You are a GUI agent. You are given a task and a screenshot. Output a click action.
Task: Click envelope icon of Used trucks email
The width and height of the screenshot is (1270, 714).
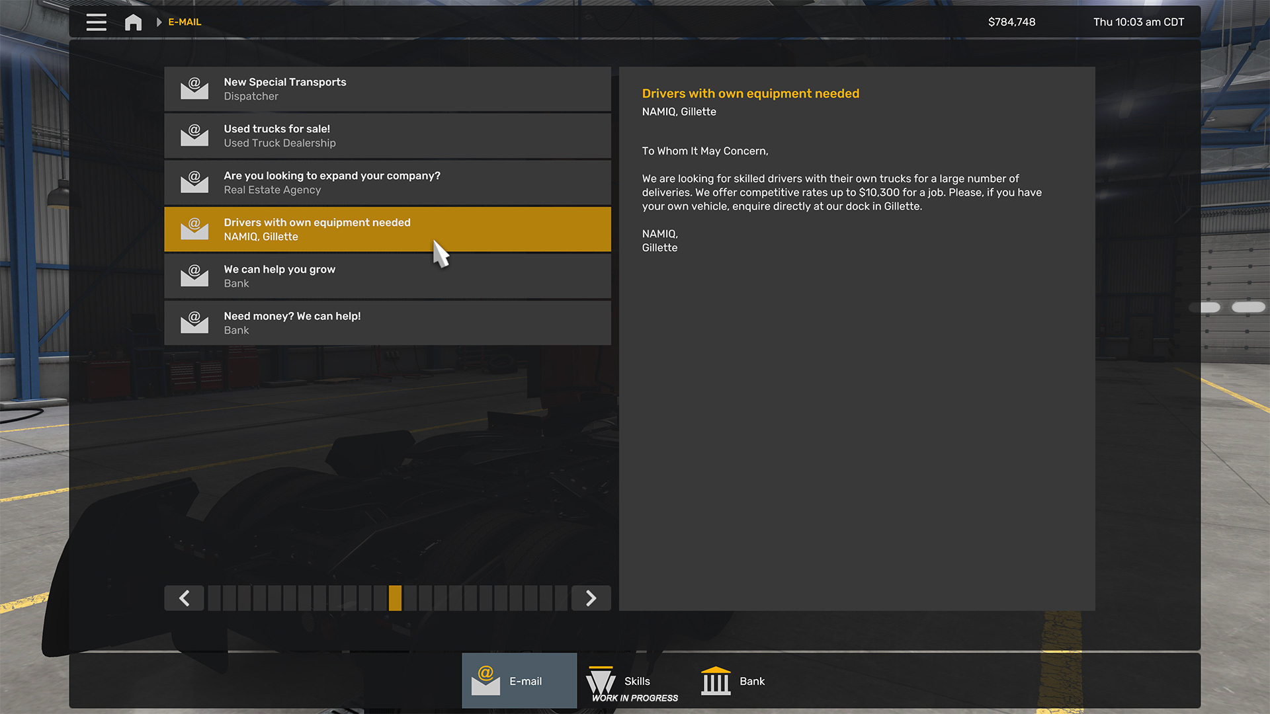(194, 136)
